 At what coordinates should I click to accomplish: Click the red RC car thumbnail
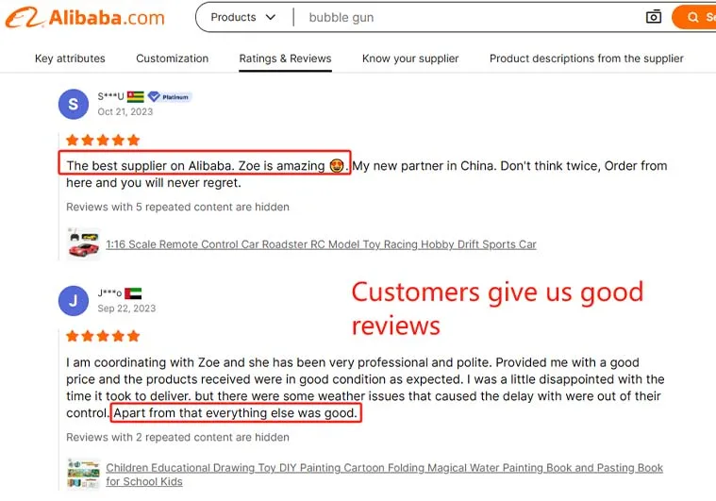(84, 244)
